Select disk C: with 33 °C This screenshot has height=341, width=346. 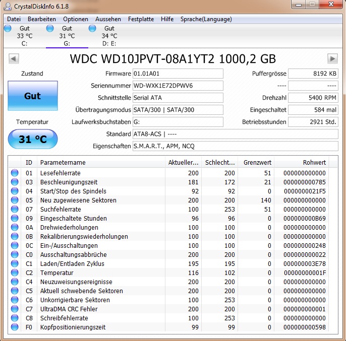click(x=24, y=36)
